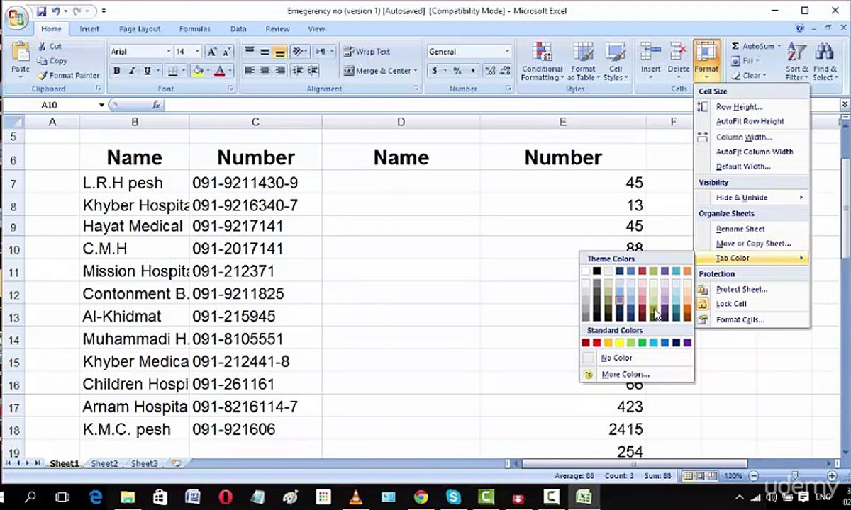The height and width of the screenshot is (510, 851).
Task: Click the percent style icon
Action: pos(457,71)
